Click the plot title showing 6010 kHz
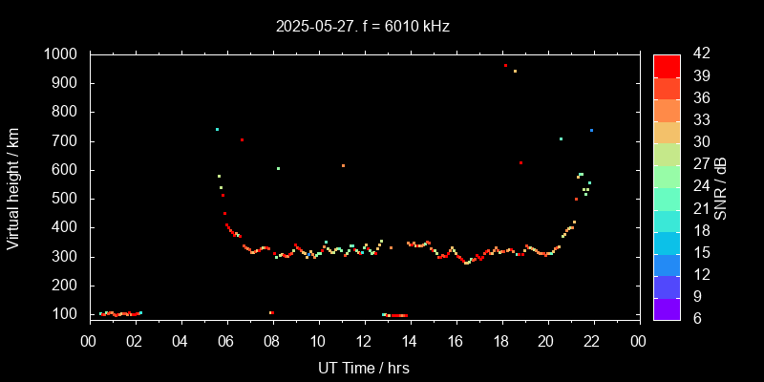This screenshot has width=764, height=382. 363,26
